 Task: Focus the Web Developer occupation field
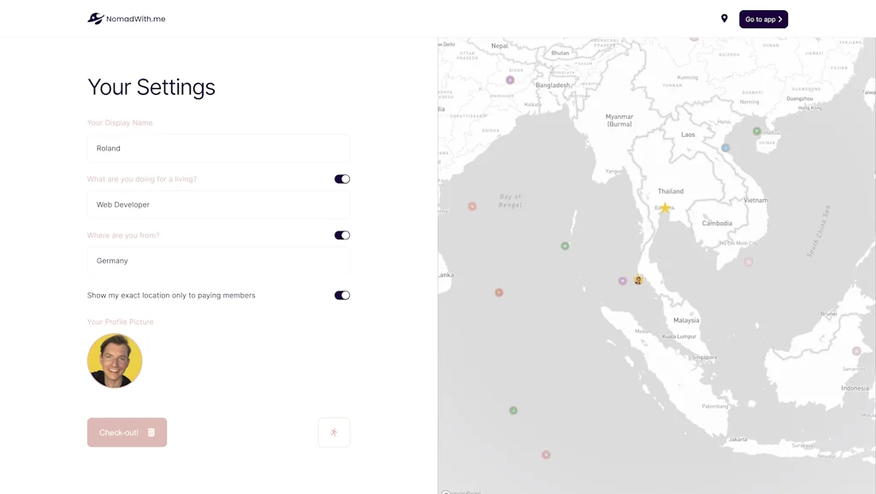(218, 205)
